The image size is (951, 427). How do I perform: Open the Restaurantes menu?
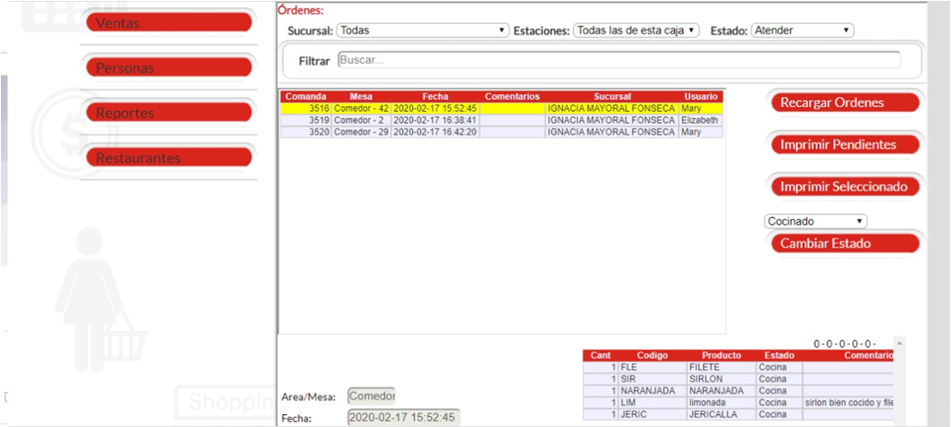pyautogui.click(x=169, y=158)
